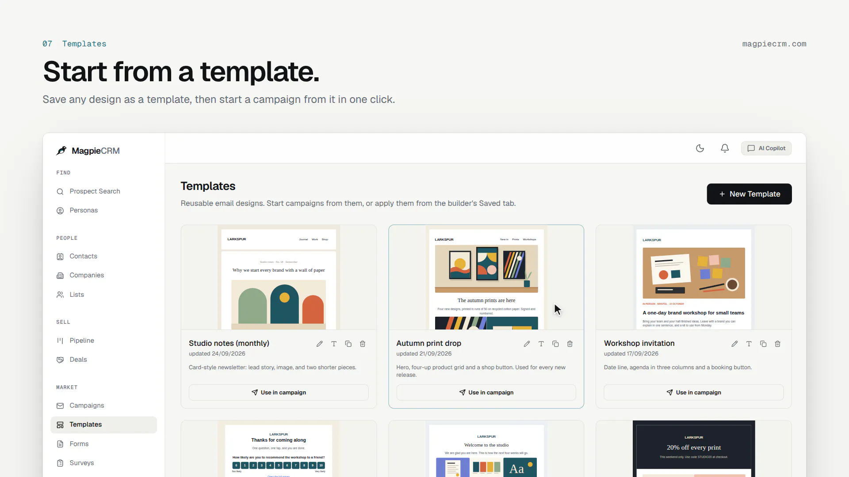The height and width of the screenshot is (477, 849).
Task: Toggle dark mode moon icon
Action: point(700,148)
